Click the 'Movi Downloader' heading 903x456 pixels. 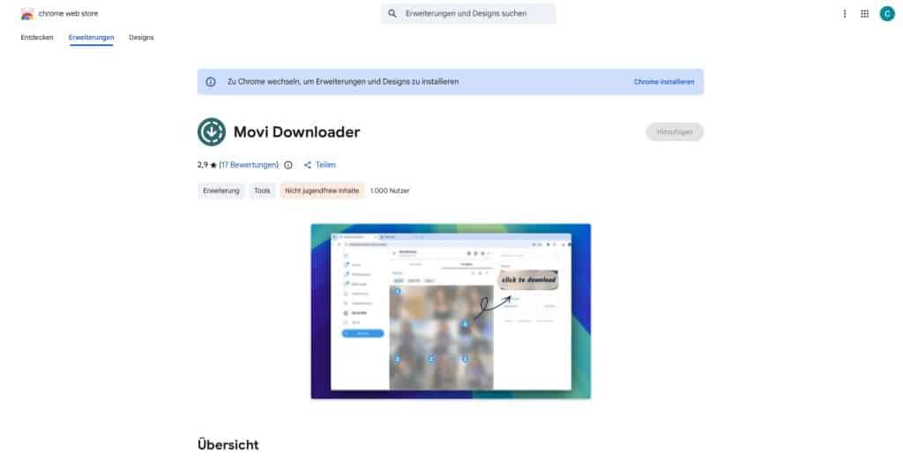296,131
